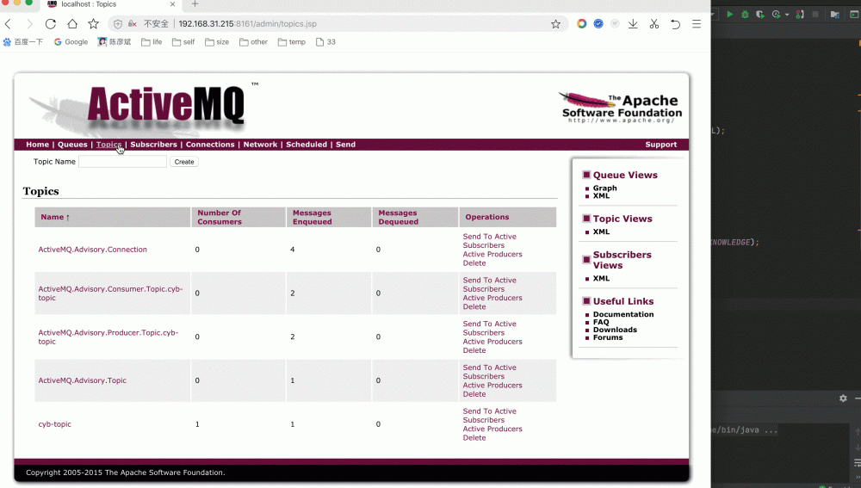Open the cyb-topic topic link
This screenshot has width=861, height=488.
54,423
